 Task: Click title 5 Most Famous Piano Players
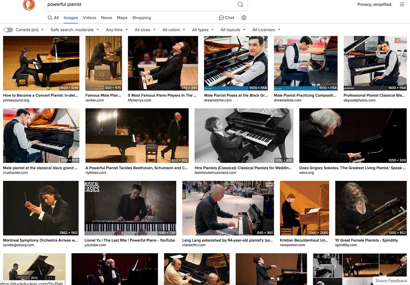(x=162, y=95)
